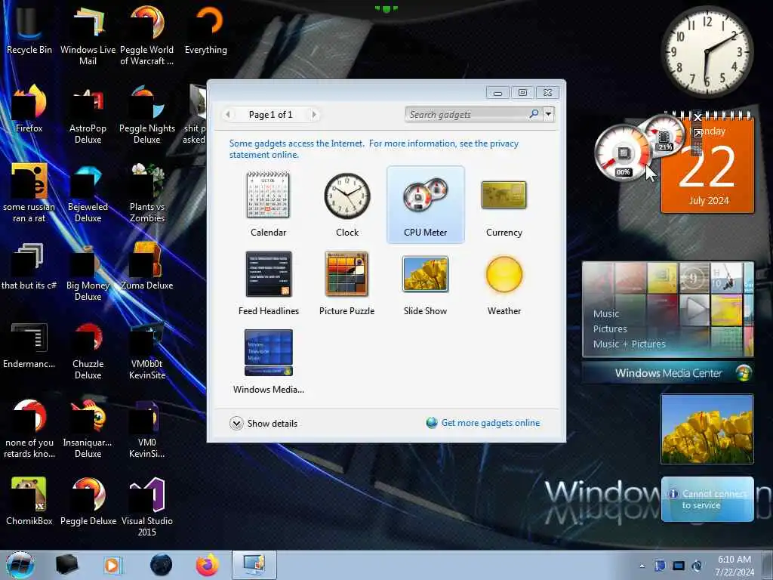This screenshot has width=773, height=580.
Task: Select Plants vs Zombies icon
Action: point(147,193)
